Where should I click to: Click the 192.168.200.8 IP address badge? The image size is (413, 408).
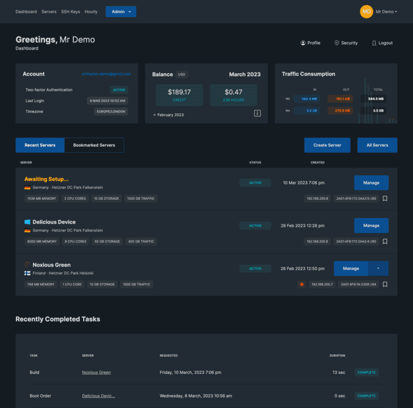coord(318,199)
